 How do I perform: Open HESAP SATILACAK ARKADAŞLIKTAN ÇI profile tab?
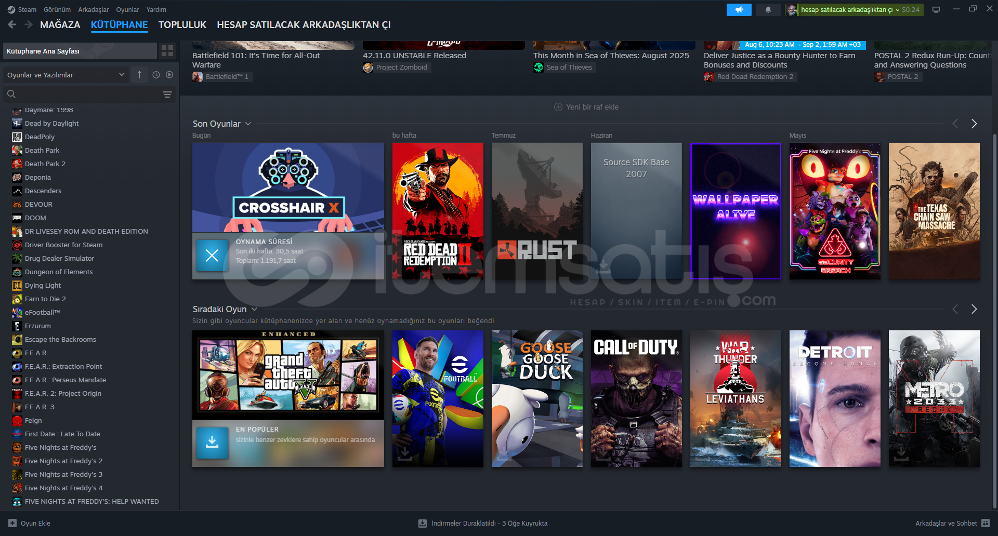(304, 25)
